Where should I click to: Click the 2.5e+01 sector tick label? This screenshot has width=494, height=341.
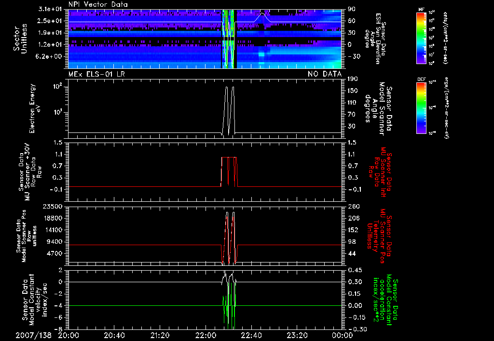(x=49, y=21)
